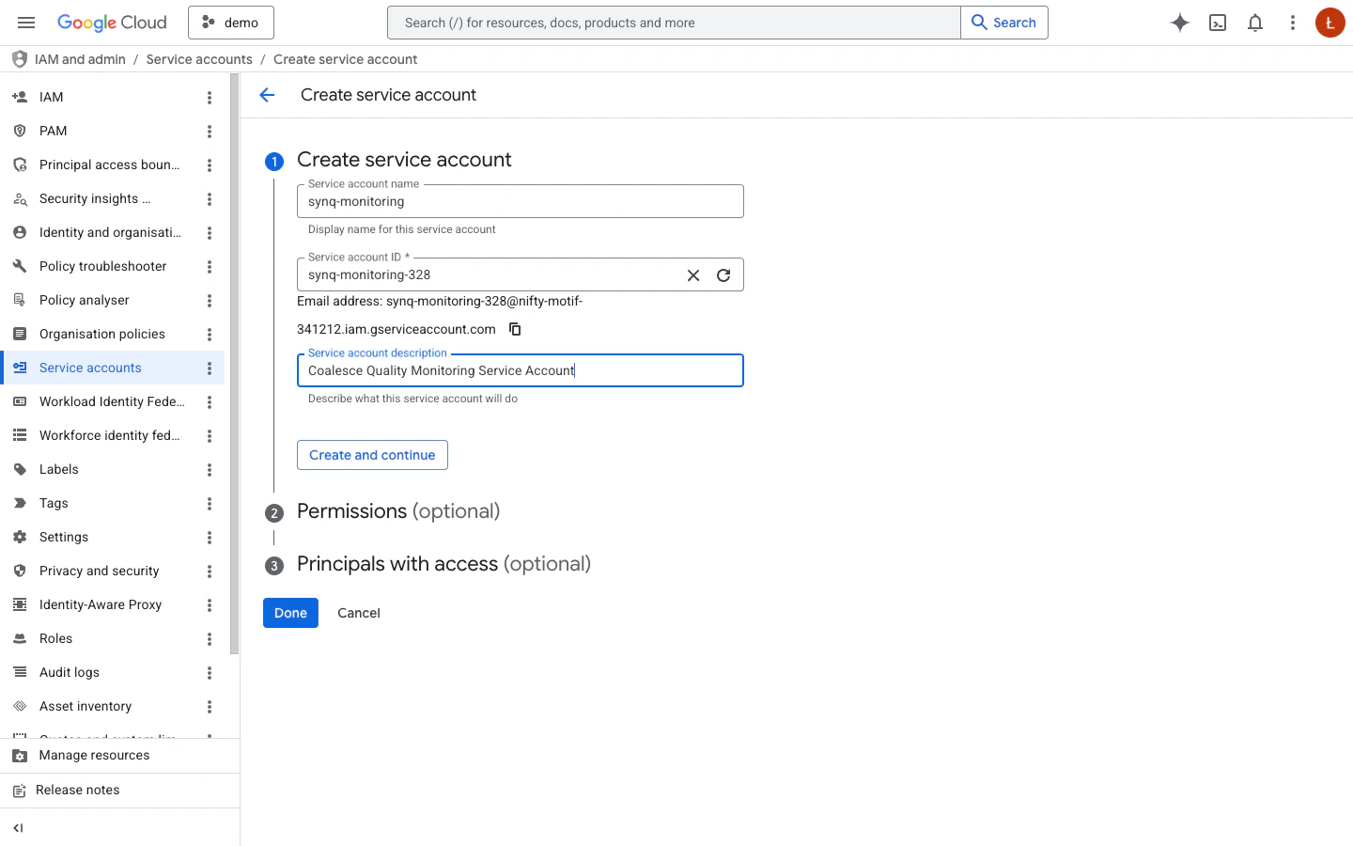Open PAM in the sidebar
Screen dimensions: 1353x846
tap(113, 131)
